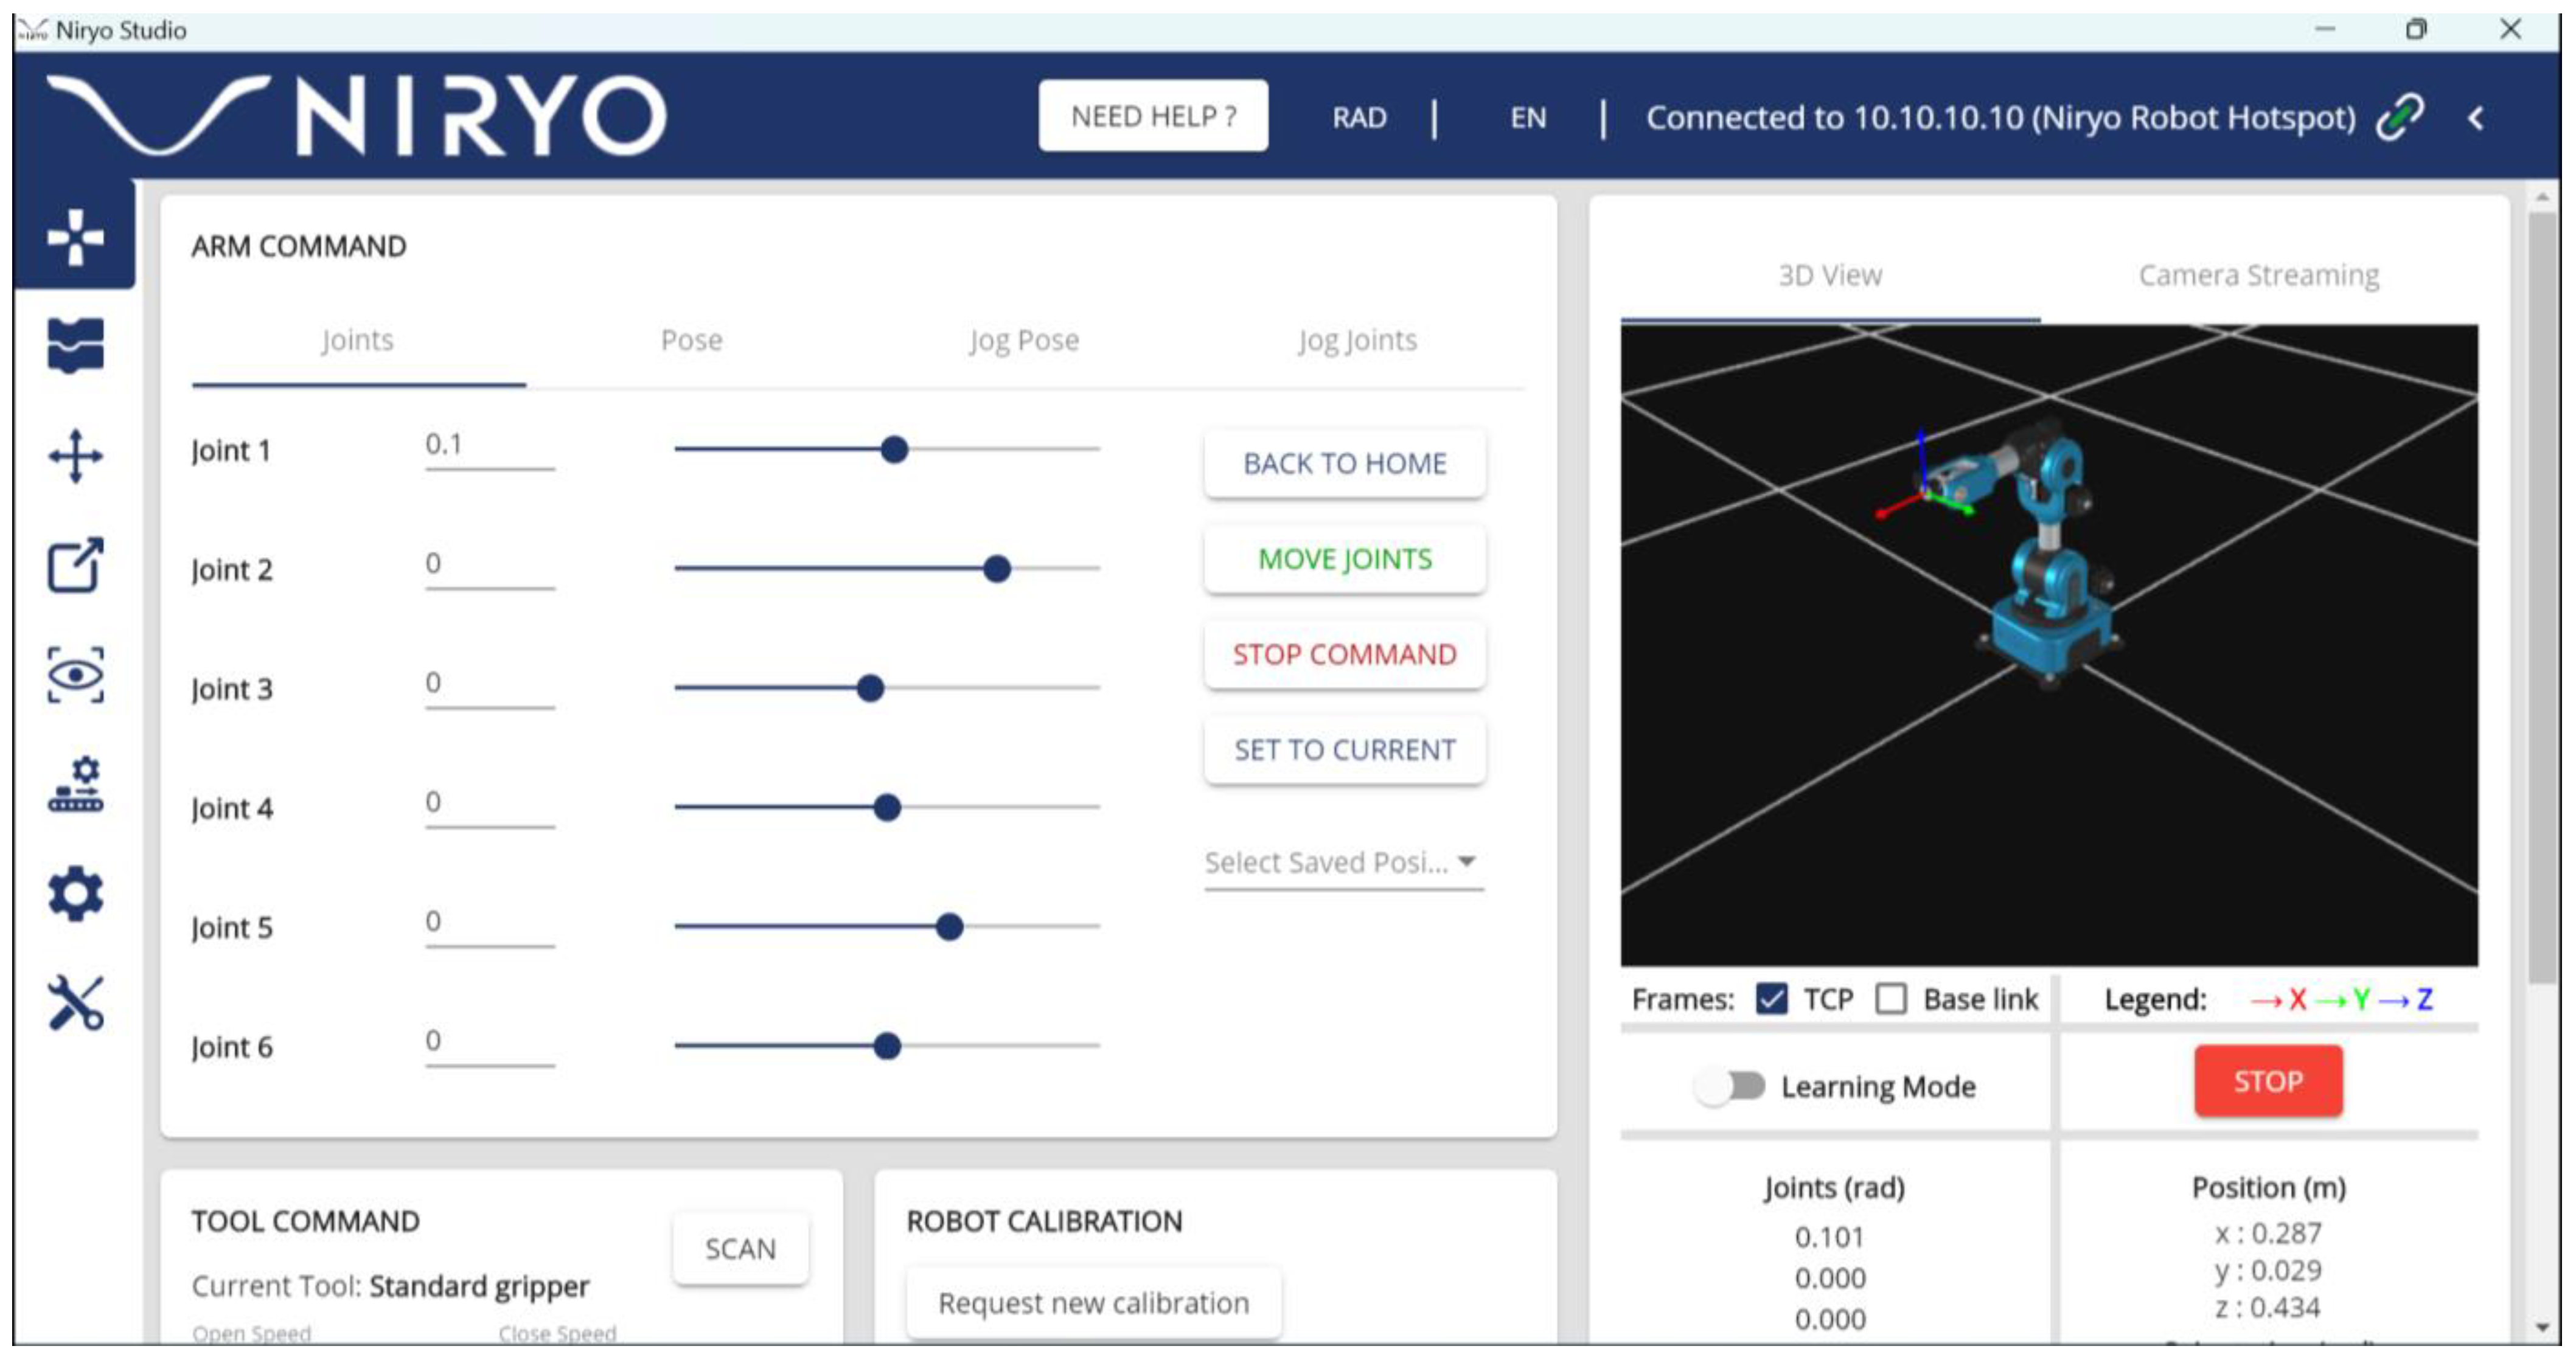This screenshot has height=1360, width=2576.
Task: Collapse the connection panel chevron arrow
Action: [2476, 119]
